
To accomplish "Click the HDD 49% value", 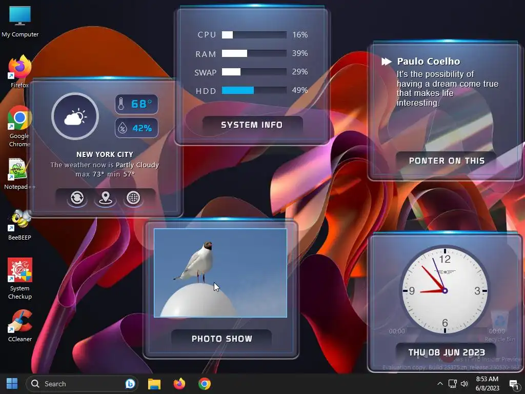I will 300,90.
